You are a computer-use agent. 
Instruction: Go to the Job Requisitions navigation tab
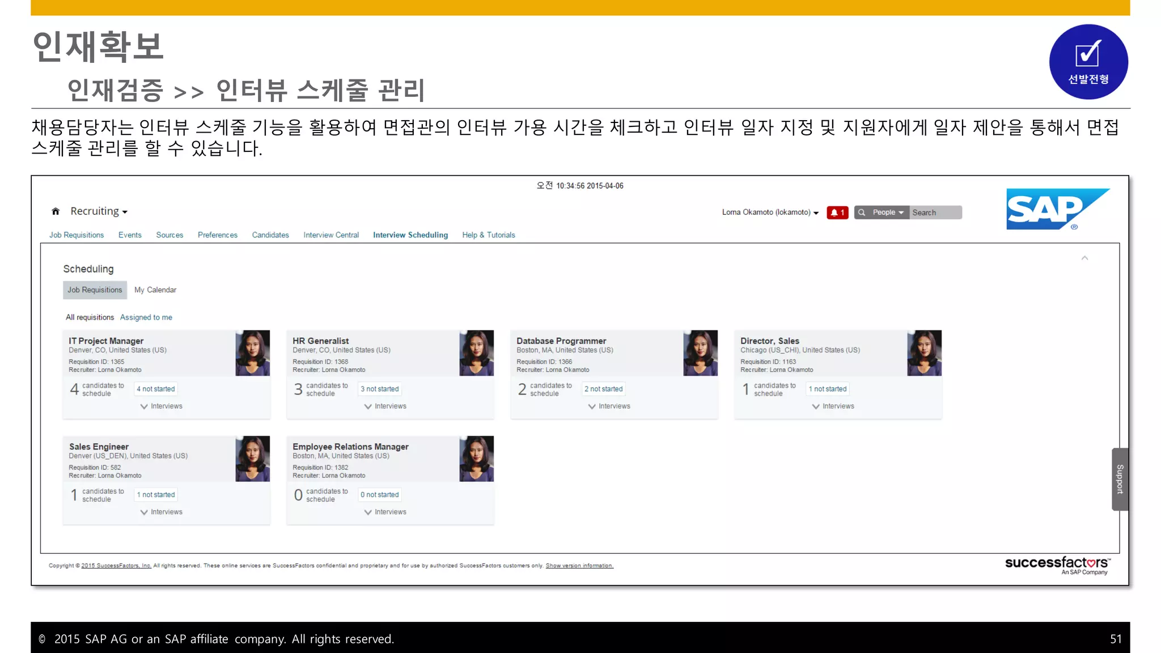(x=77, y=235)
